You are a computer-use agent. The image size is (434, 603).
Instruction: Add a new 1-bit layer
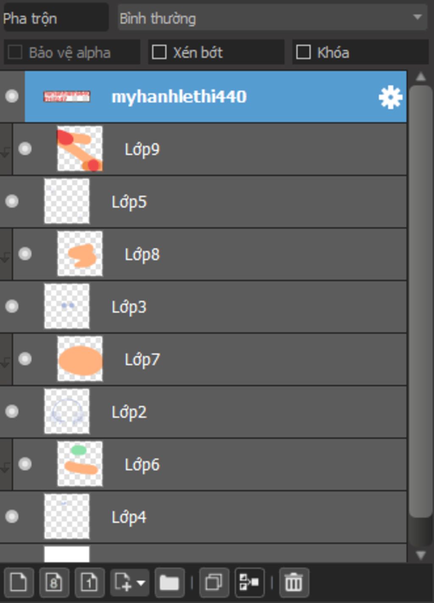pyautogui.click(x=89, y=582)
